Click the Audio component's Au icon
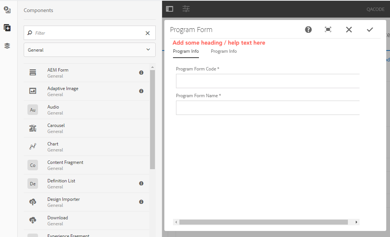This screenshot has width=390, height=237. click(x=33, y=109)
